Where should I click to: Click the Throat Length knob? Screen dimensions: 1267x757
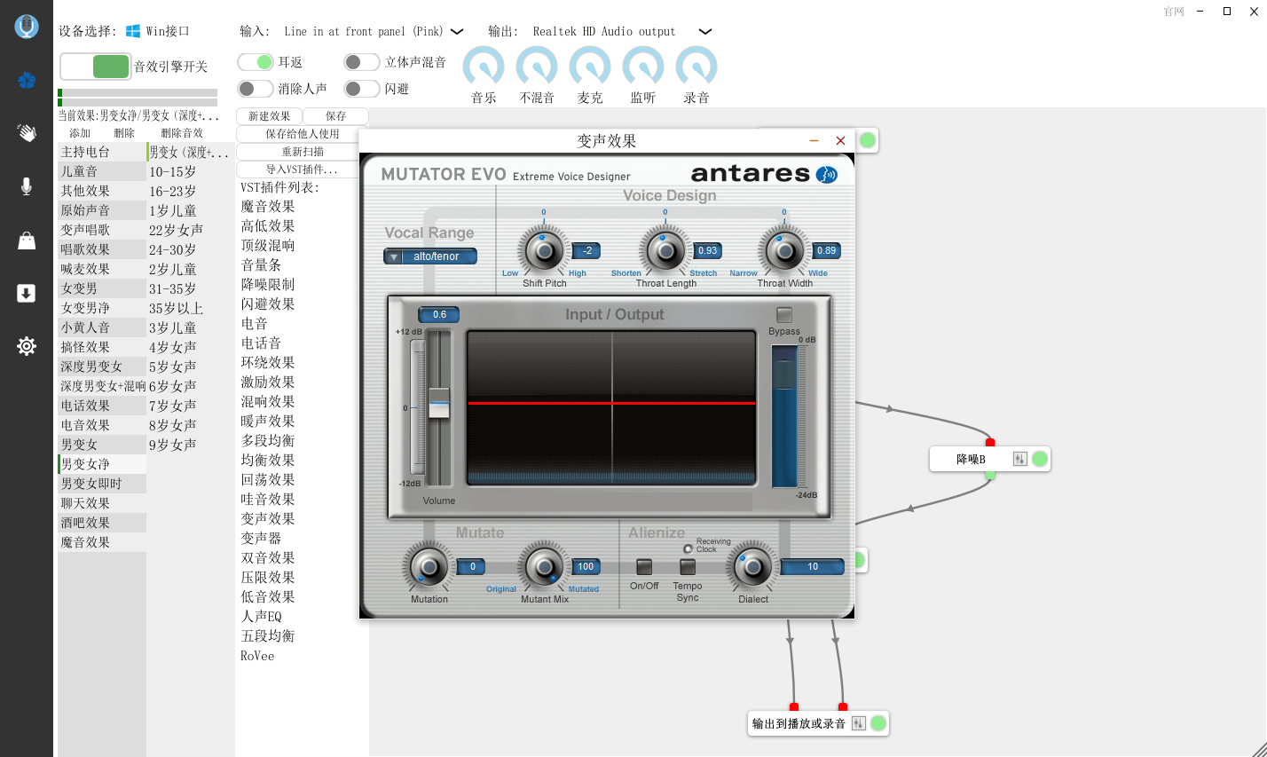[x=665, y=250]
